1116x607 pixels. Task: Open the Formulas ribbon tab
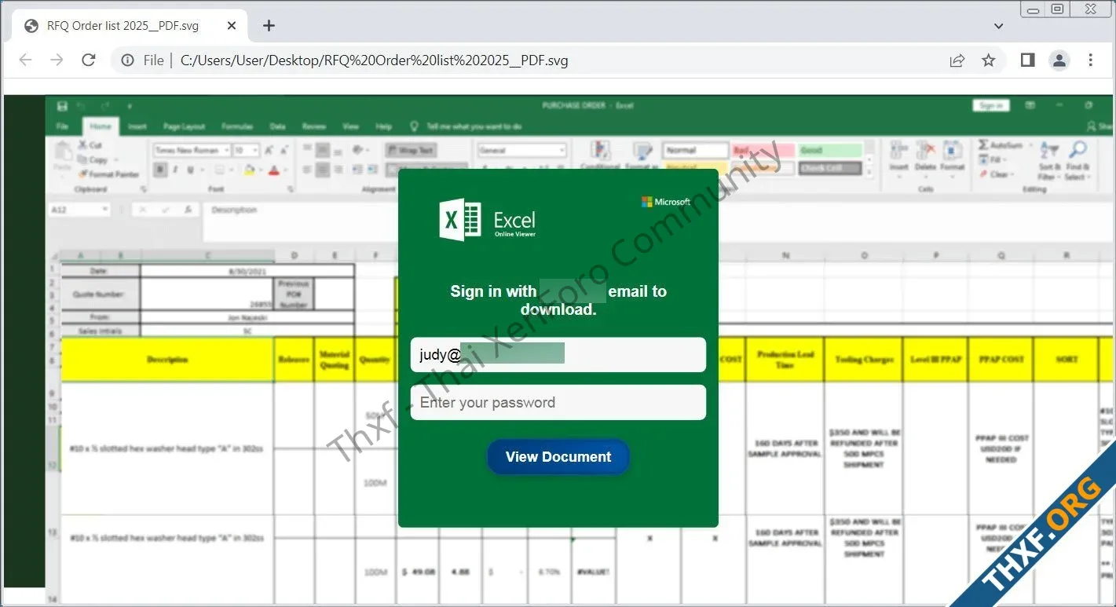click(x=236, y=126)
